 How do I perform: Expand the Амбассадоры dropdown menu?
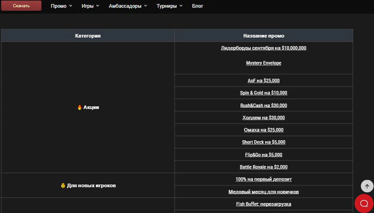pyautogui.click(x=128, y=6)
